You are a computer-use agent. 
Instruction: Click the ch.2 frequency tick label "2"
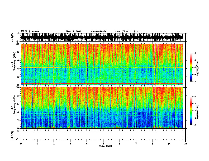18,120
